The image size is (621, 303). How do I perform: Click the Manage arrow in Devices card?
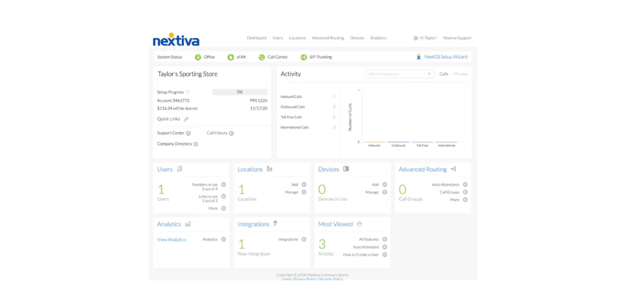point(385,192)
